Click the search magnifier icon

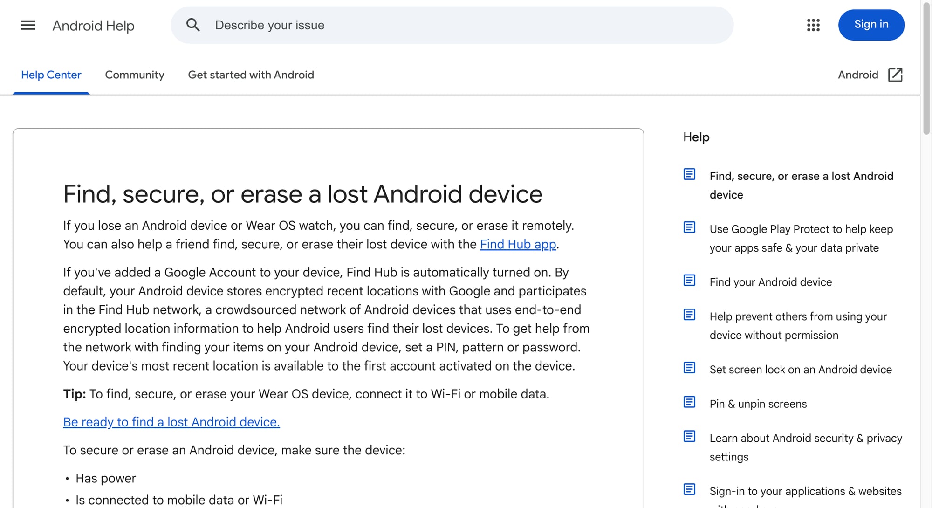(x=193, y=25)
